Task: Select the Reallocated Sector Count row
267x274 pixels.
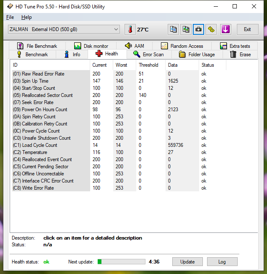Action: pyautogui.click(x=119, y=95)
